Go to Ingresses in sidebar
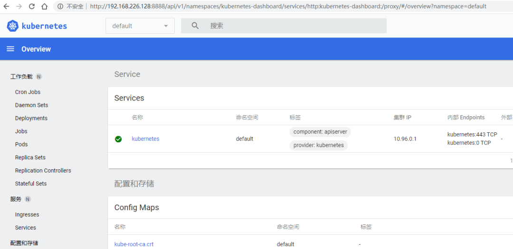This screenshot has height=249, width=513. point(27,215)
